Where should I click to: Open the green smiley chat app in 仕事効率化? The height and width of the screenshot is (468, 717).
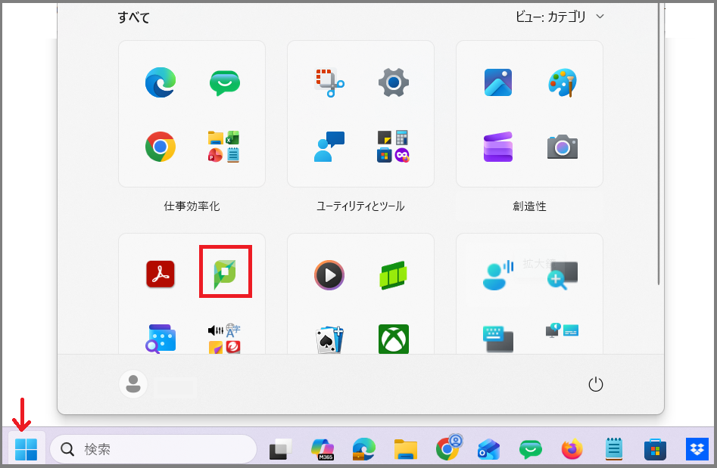(x=225, y=82)
